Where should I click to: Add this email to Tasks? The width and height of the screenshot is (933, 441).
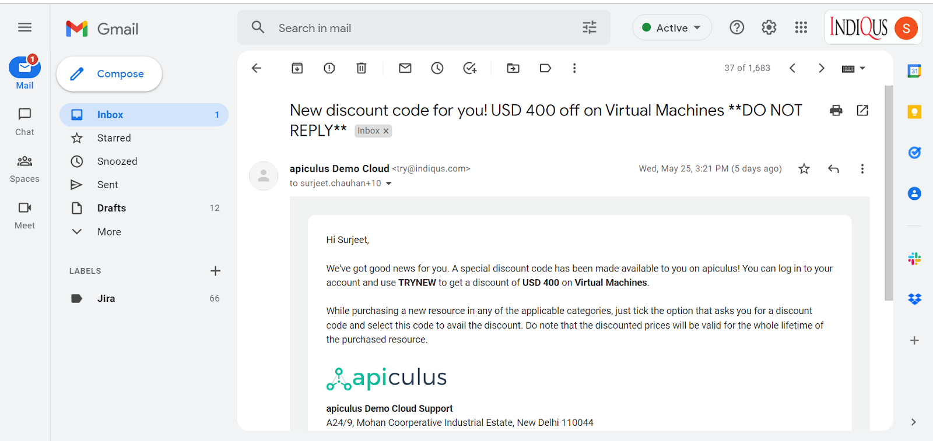pos(470,68)
